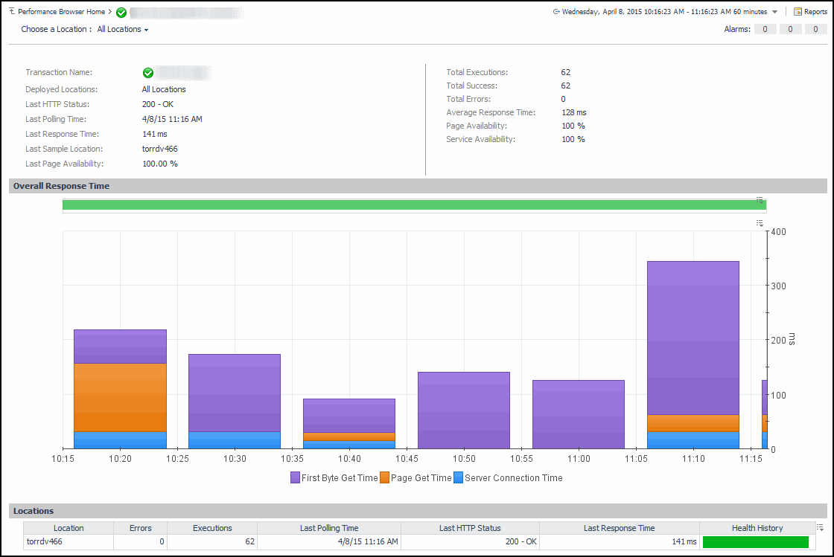Toggle Server Connection Time legend entry
The width and height of the screenshot is (834, 557).
point(513,478)
